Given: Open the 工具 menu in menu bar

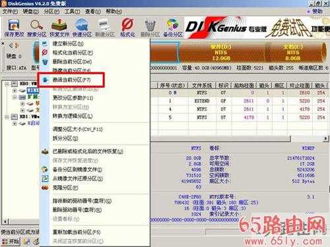Looking at the screenshot, I should [72, 11].
